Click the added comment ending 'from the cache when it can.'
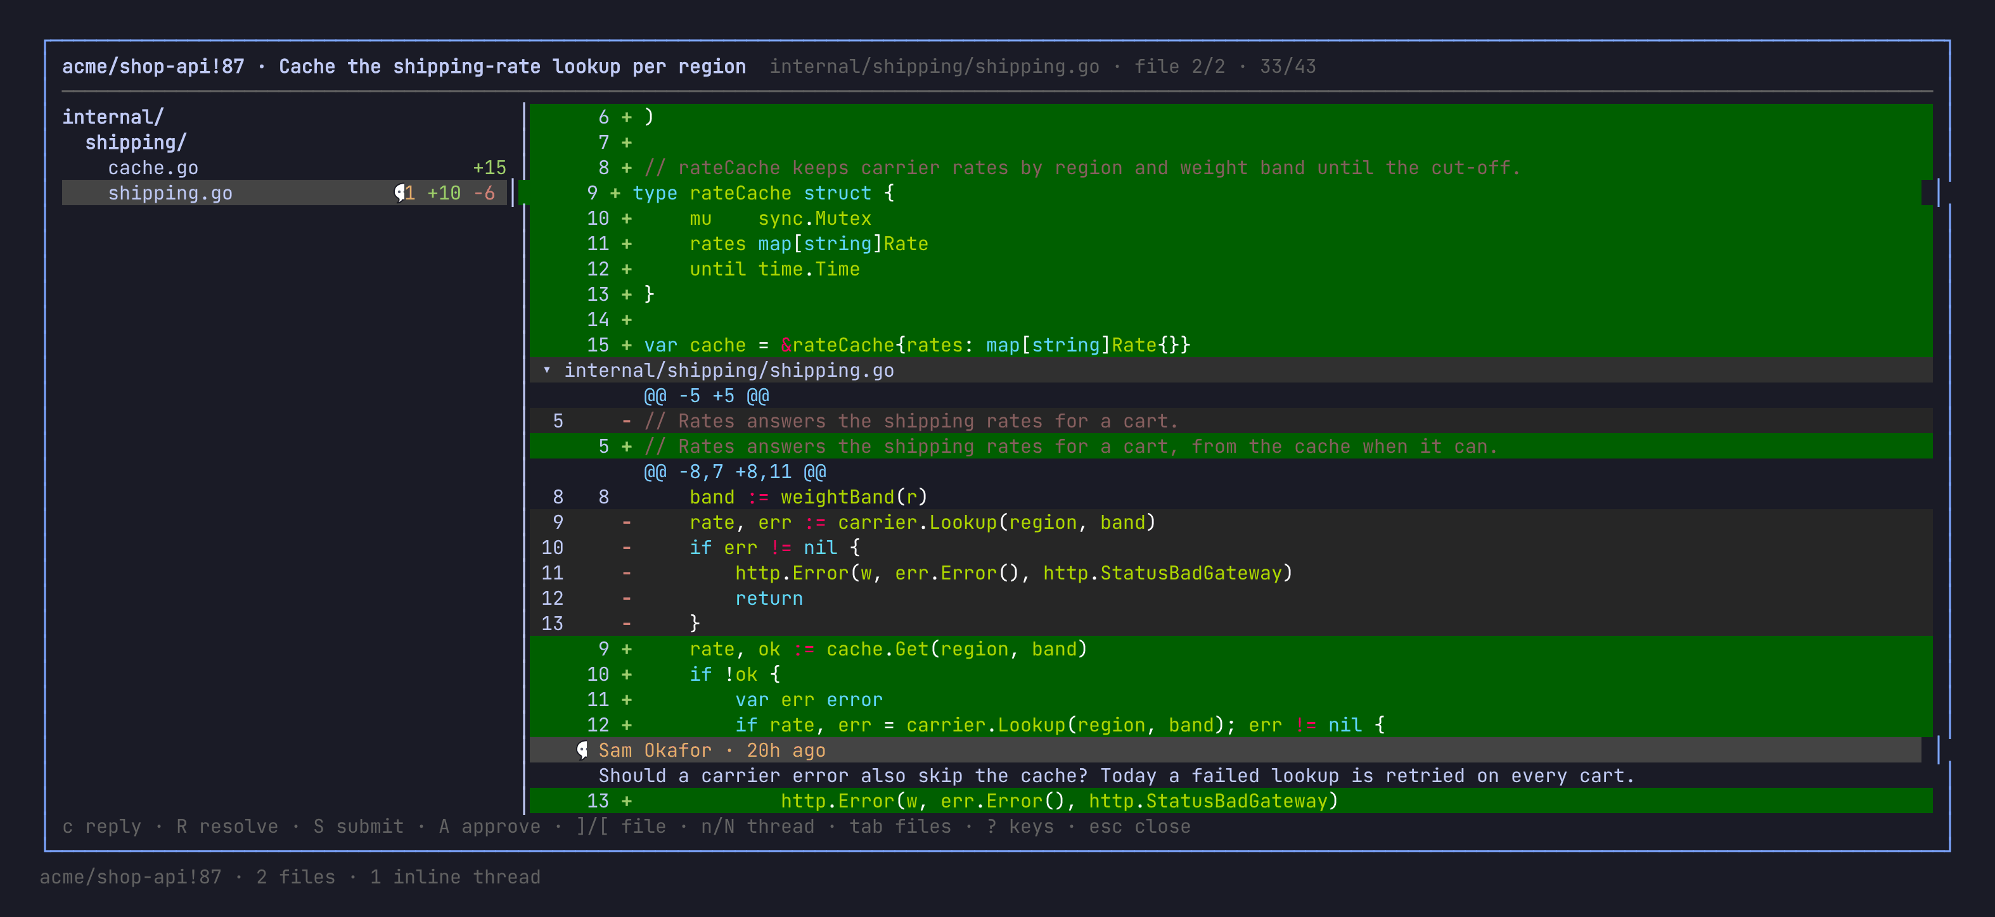Screen dimensions: 1995x917 (1231, 446)
